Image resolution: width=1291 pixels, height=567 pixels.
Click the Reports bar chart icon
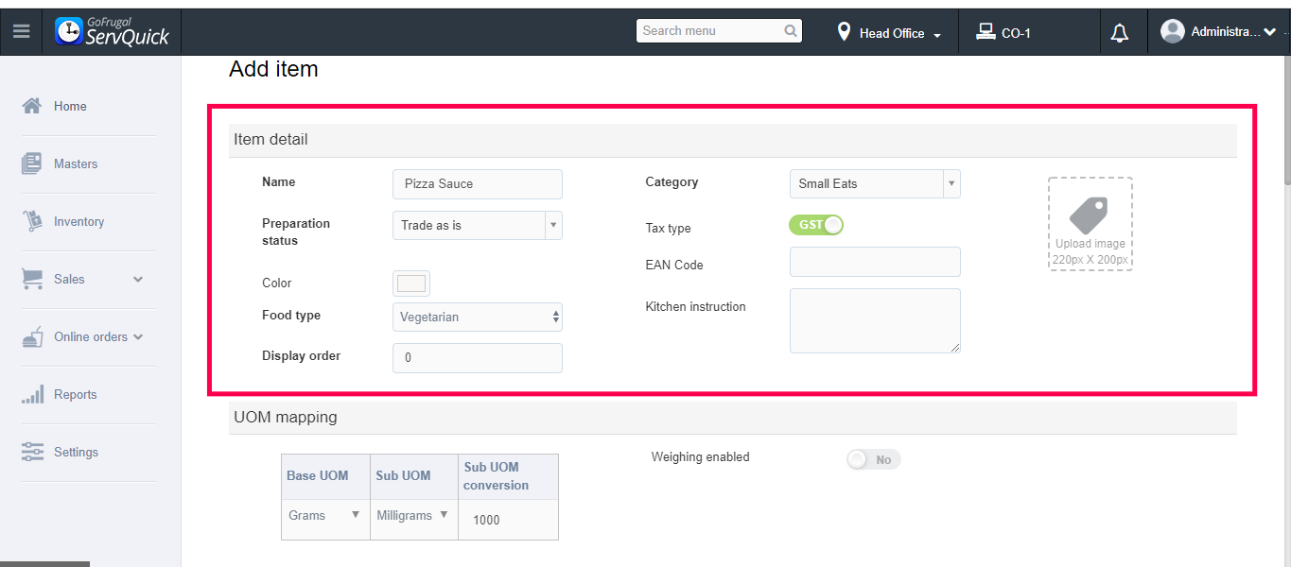click(32, 395)
